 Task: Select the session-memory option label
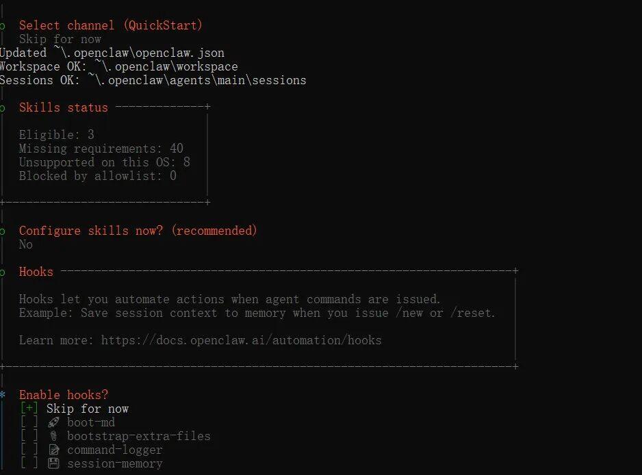tap(114, 463)
